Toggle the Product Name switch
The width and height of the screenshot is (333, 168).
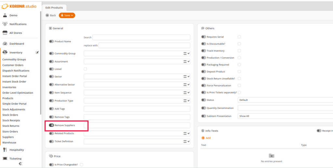pyautogui.click(x=51, y=42)
